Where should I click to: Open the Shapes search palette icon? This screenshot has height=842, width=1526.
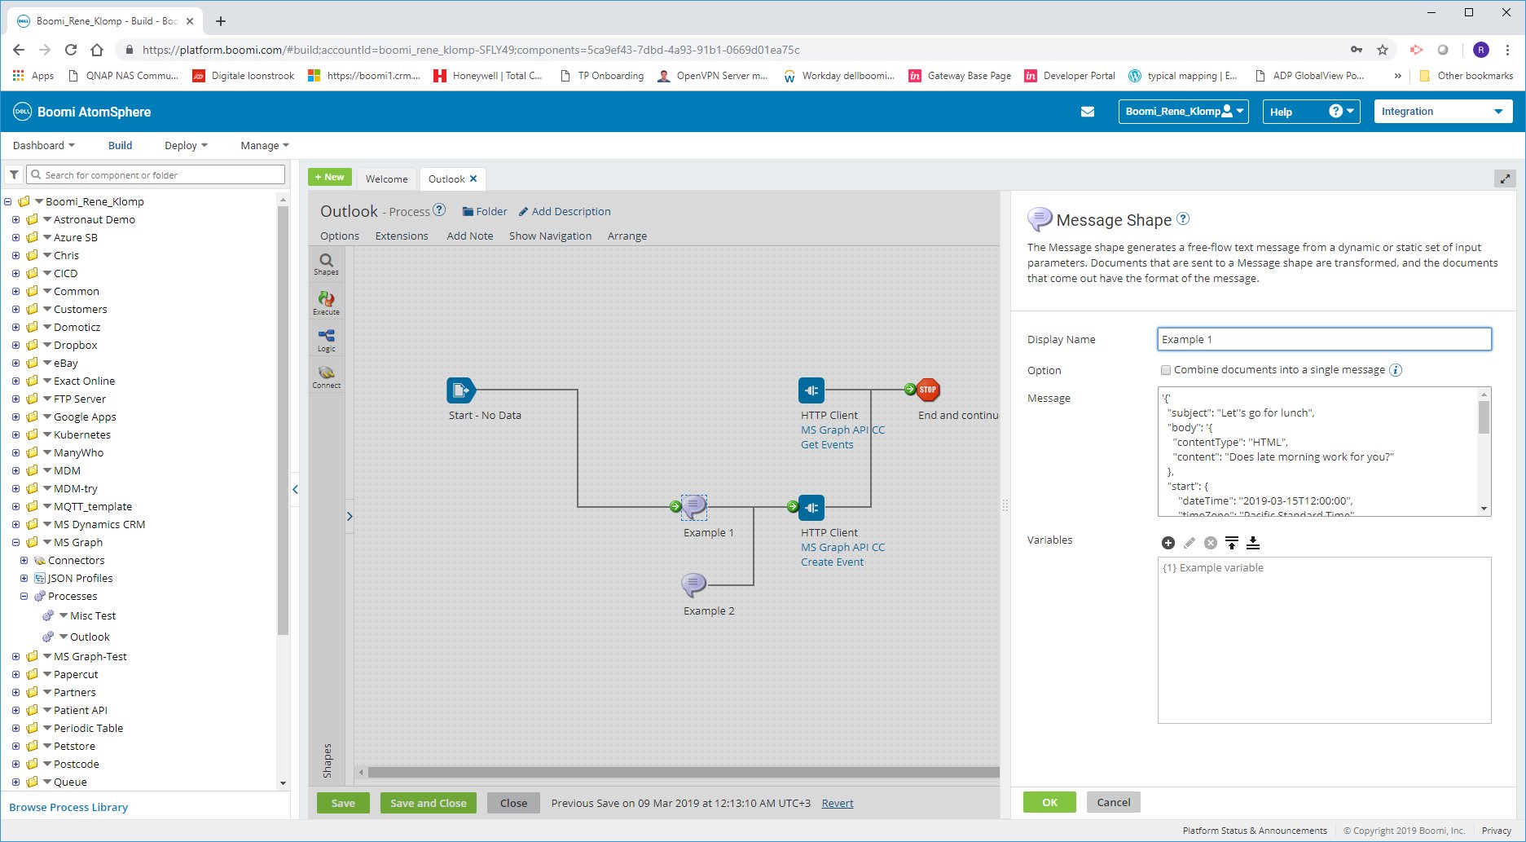pyautogui.click(x=326, y=262)
